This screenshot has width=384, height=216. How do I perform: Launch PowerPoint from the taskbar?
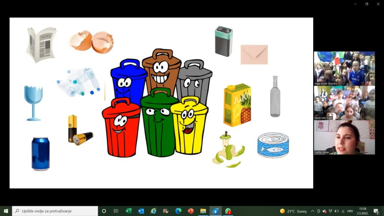[190, 211]
